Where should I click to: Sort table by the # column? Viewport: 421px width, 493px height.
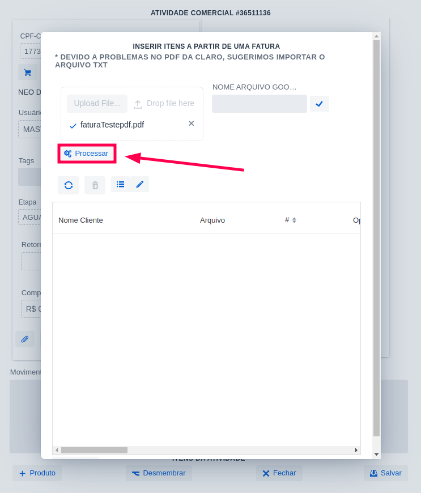point(291,220)
